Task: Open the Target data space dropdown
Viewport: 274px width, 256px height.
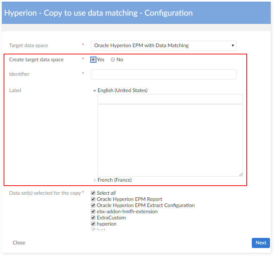Action: pos(163,46)
